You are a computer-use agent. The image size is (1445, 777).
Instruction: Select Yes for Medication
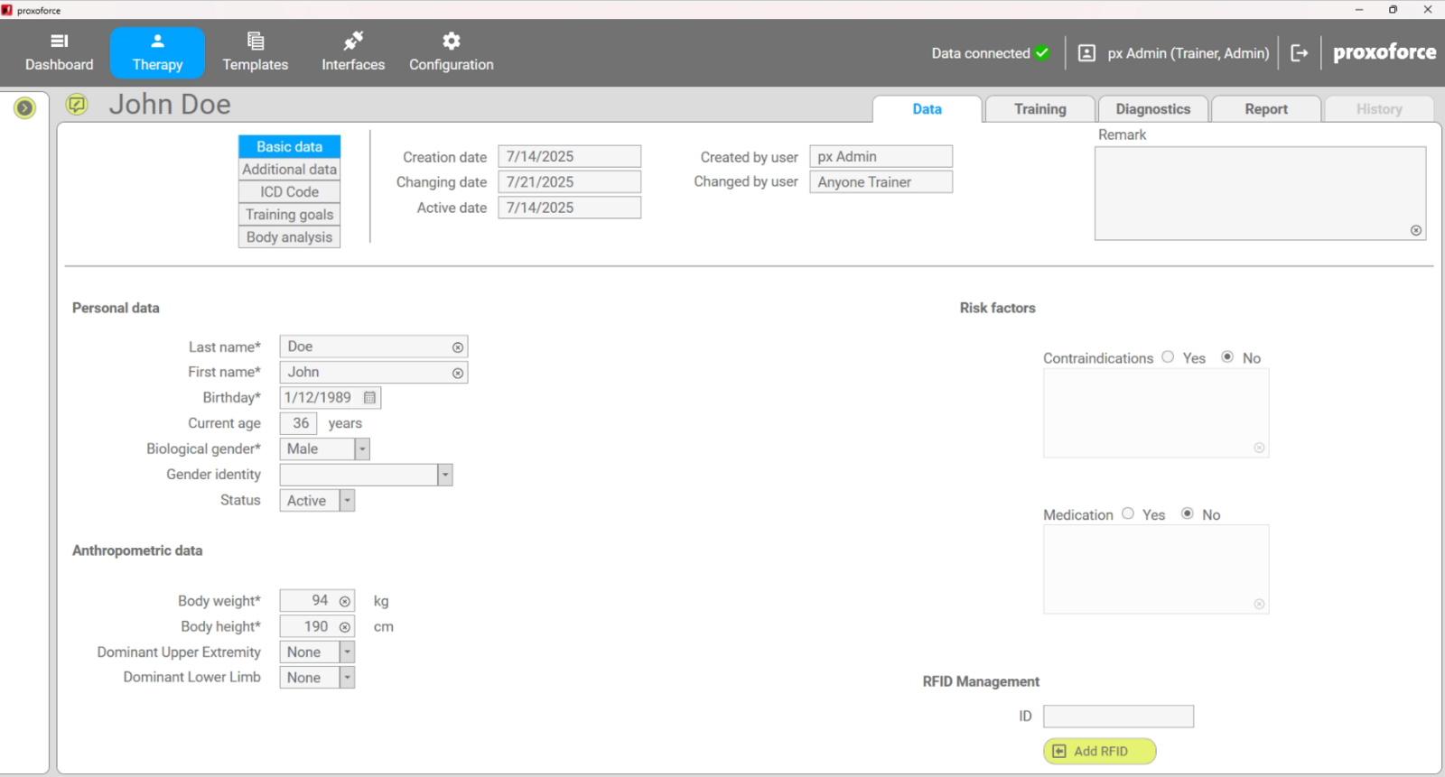[1128, 513]
